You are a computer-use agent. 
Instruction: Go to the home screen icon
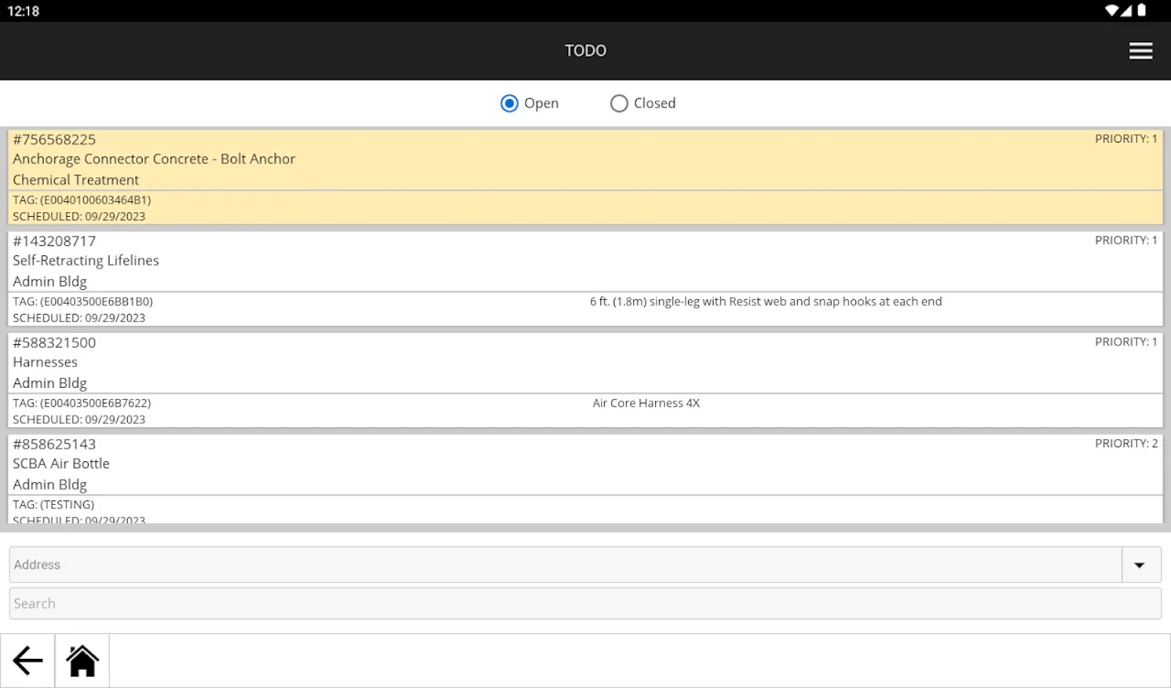[x=82, y=661]
